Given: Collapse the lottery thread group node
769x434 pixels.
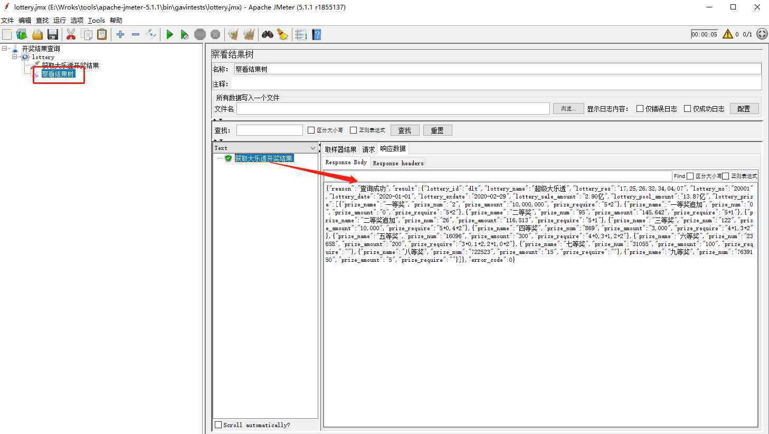Looking at the screenshot, I should click(15, 57).
